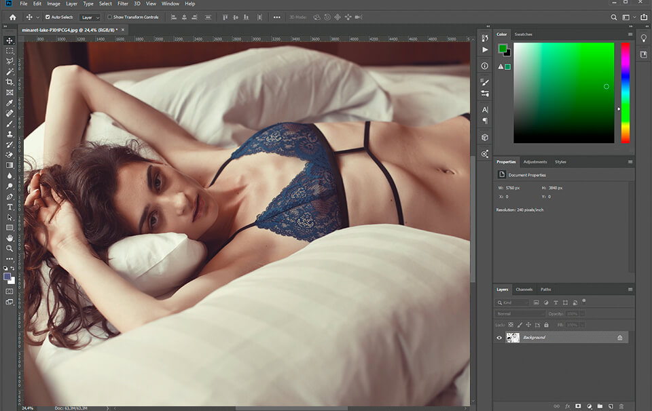Select the Brush tool

point(10,123)
